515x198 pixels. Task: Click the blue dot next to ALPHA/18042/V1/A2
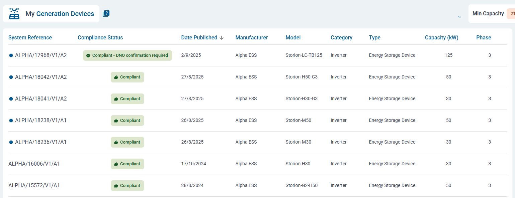[11, 77]
